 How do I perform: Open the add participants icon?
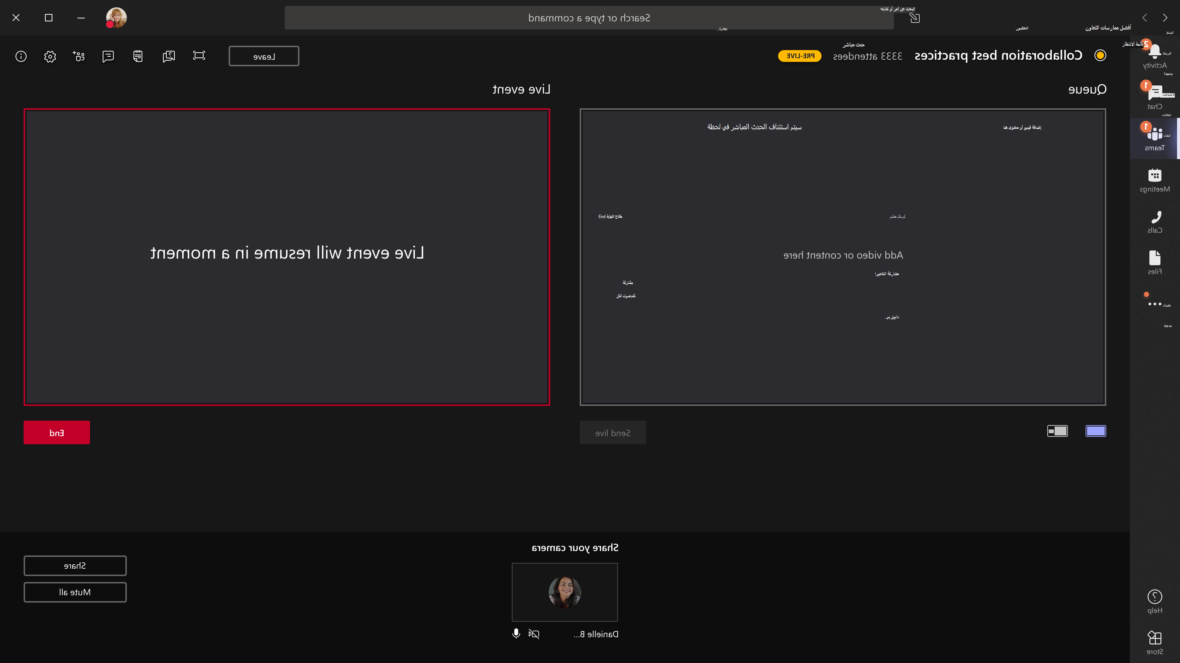(79, 56)
